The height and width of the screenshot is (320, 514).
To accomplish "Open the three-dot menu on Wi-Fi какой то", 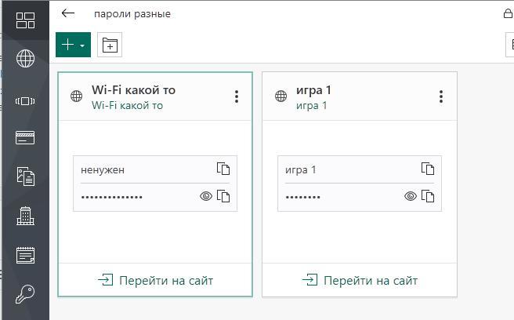I will tap(237, 96).
